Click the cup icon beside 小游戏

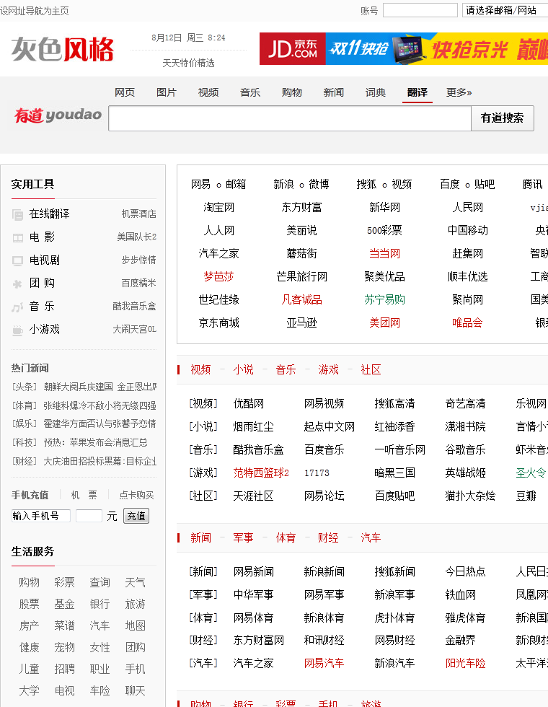pos(17,330)
